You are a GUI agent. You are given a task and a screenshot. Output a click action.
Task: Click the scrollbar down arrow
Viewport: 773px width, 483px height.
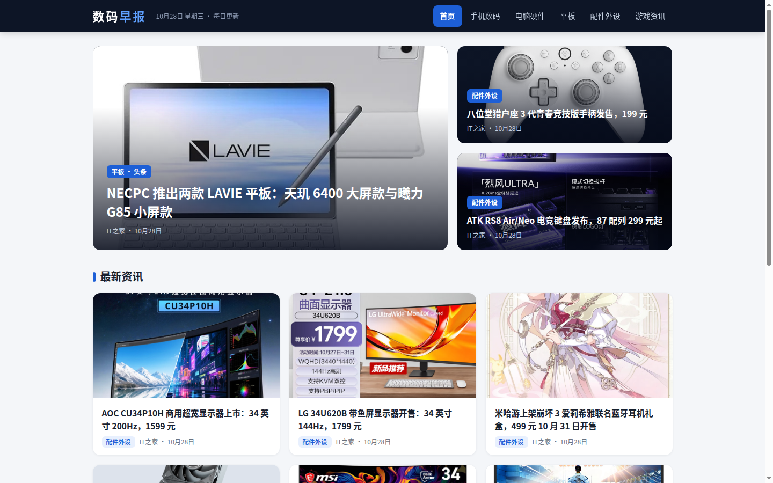point(769,478)
